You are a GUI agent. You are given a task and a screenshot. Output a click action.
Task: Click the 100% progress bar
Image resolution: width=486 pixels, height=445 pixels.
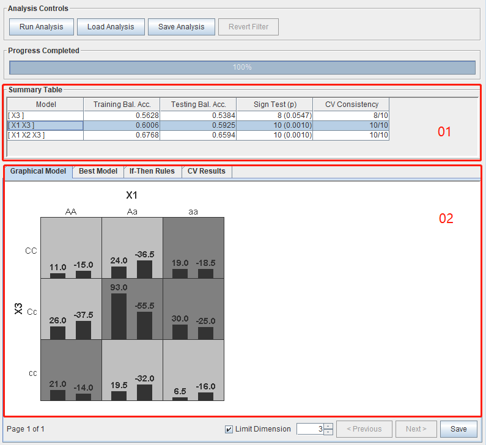point(242,67)
